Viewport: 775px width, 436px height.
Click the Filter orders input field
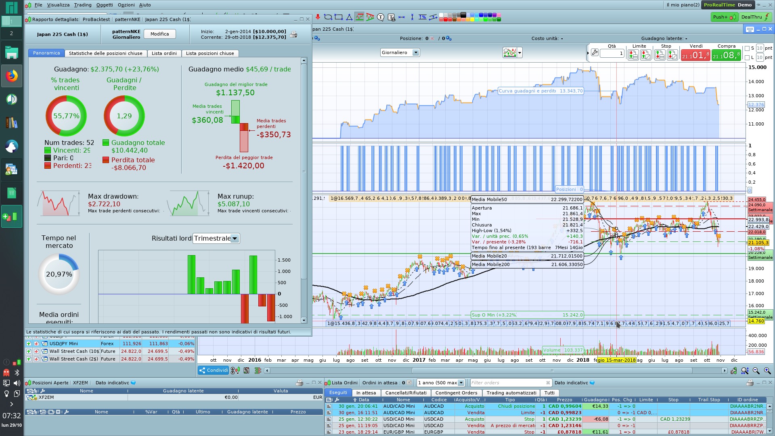[507, 383]
